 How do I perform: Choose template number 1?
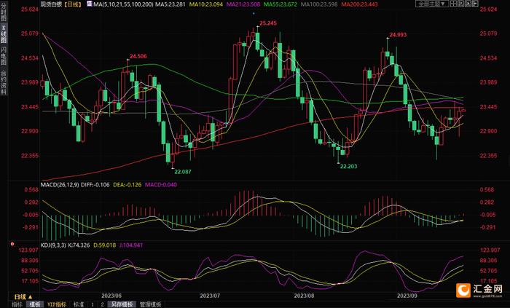(x=93, y=304)
